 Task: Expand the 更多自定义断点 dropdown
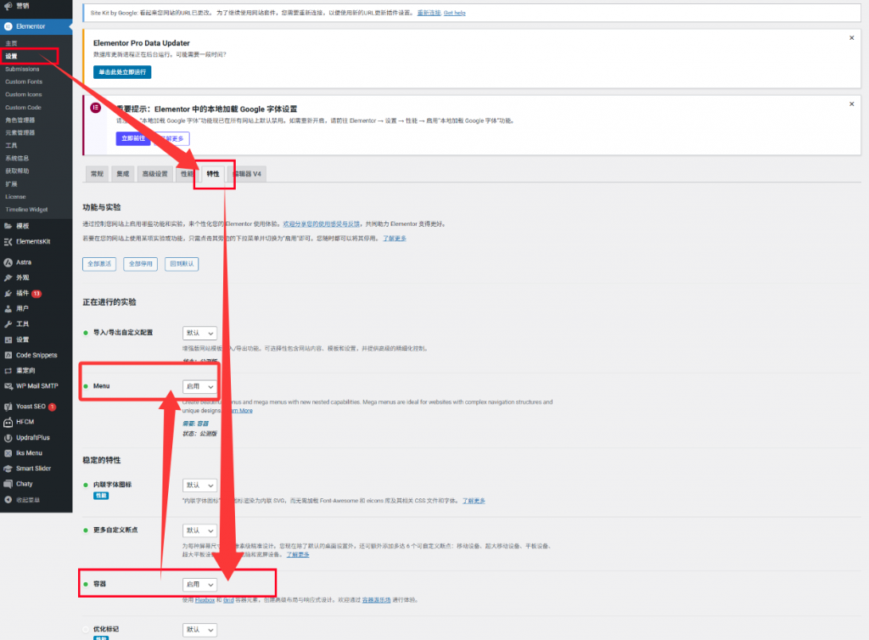tap(199, 531)
